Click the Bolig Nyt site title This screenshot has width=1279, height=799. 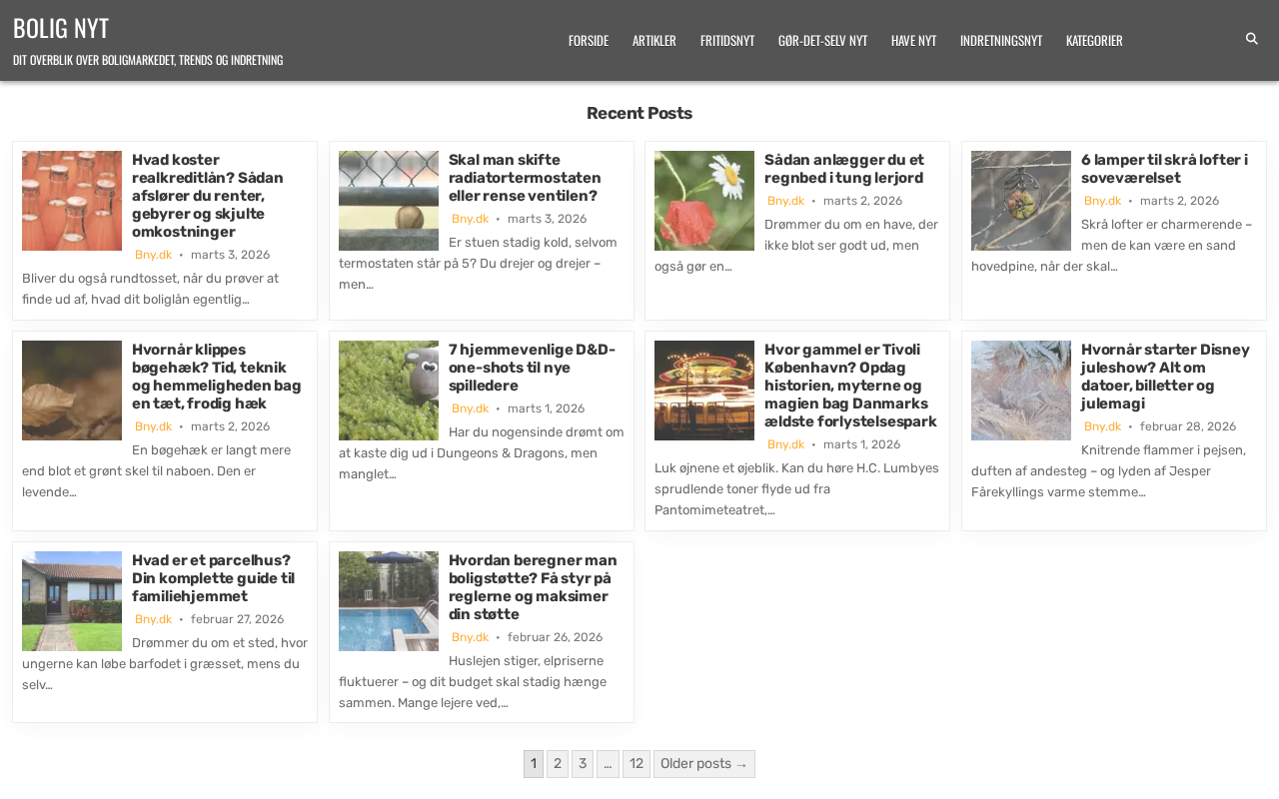(61, 28)
